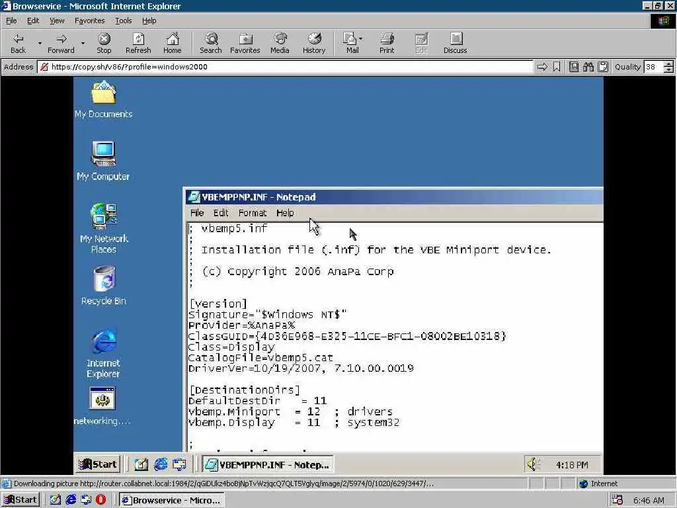
Task: Open the IE Tools menu
Action: (x=123, y=21)
